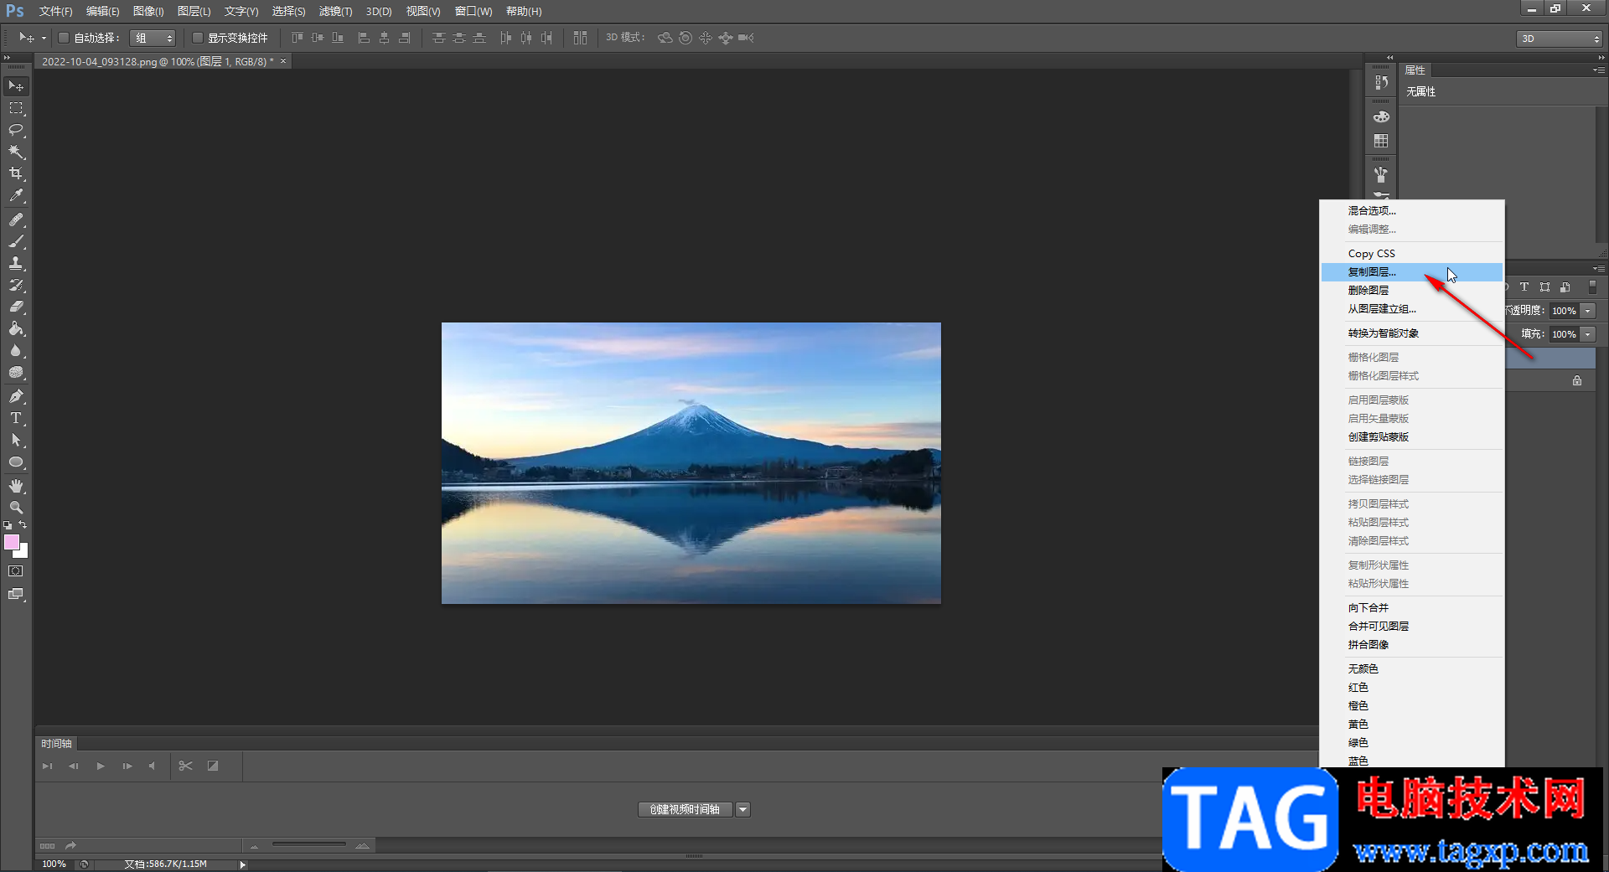Click the timeline transition icon

point(213,766)
